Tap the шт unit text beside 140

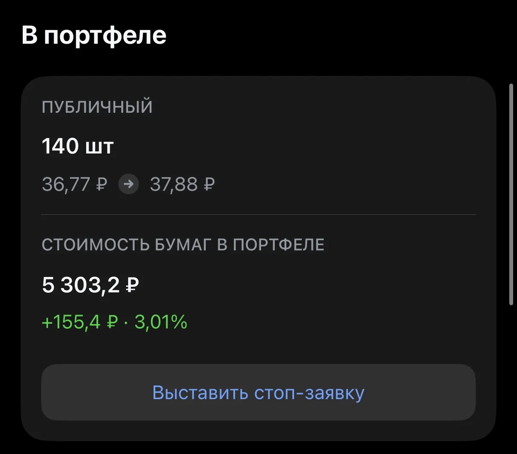click(99, 148)
